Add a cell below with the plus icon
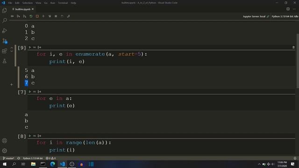The image size is (299, 168). point(11,84)
